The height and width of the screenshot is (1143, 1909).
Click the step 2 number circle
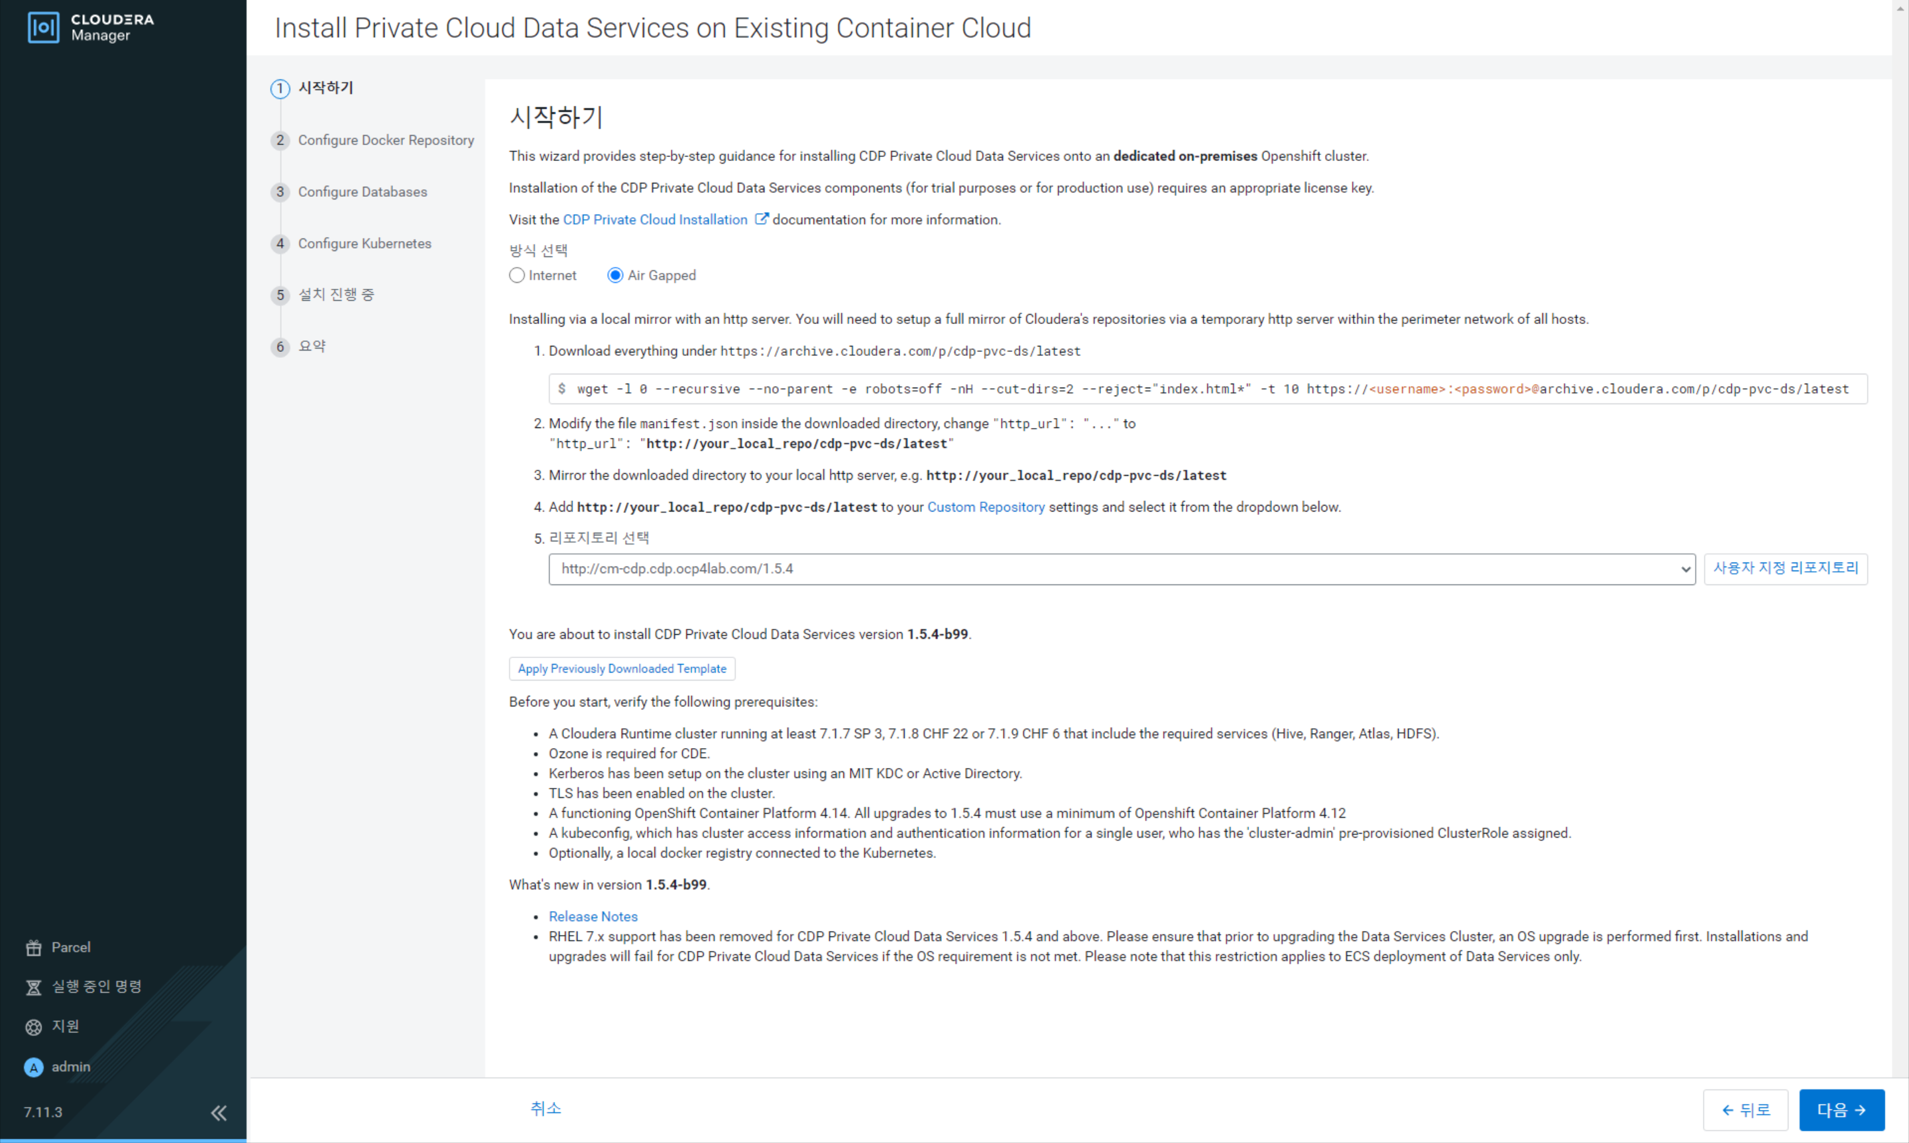280,140
